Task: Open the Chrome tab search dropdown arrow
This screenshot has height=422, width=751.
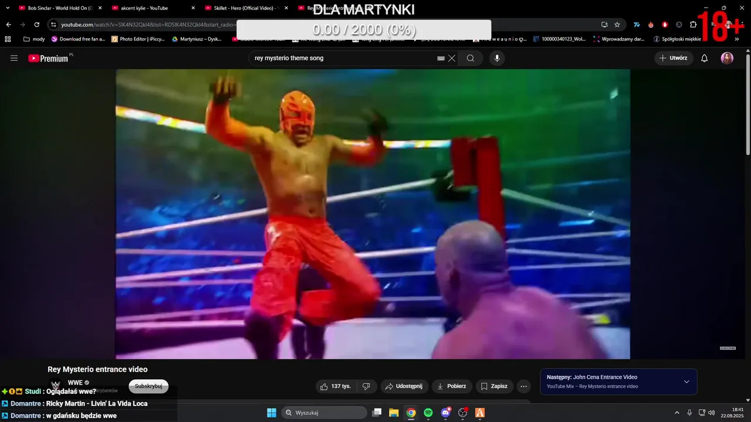Action: click(x=8, y=8)
